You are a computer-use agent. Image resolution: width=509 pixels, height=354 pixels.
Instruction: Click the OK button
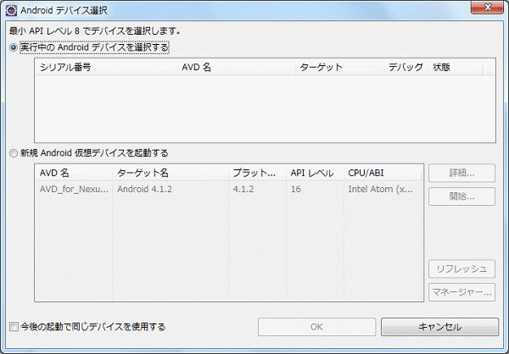(316, 327)
